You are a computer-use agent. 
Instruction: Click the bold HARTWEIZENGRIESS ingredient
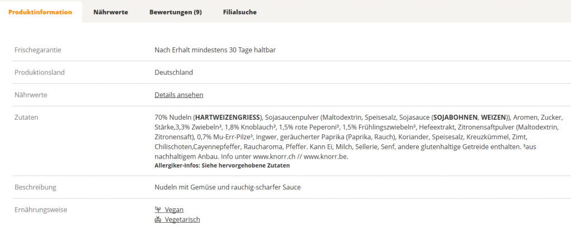[228, 118]
